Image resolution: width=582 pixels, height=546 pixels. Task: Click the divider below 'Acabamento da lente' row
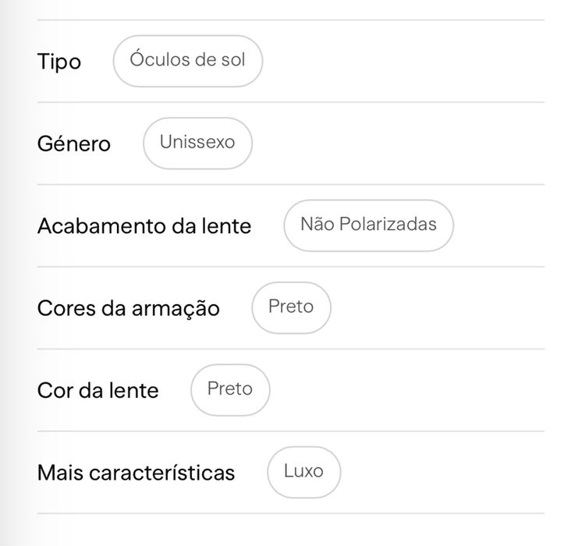point(291,267)
